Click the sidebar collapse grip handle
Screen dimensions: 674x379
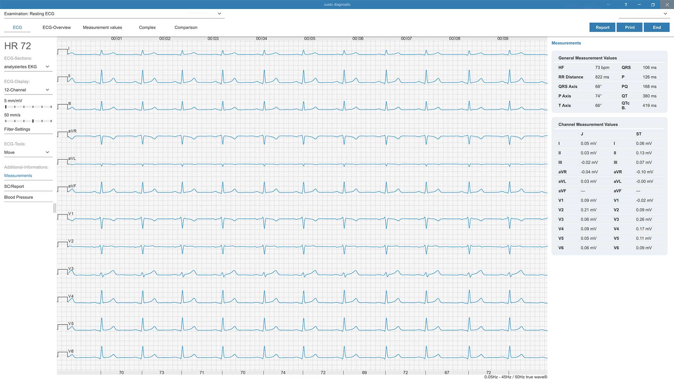point(54,208)
